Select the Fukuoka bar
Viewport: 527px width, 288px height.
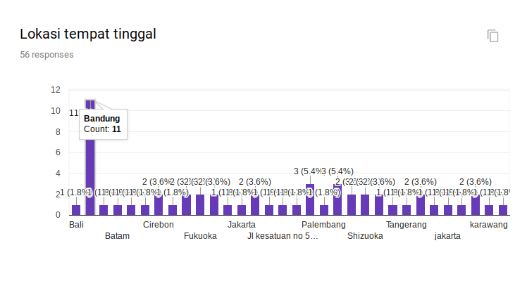point(200,204)
